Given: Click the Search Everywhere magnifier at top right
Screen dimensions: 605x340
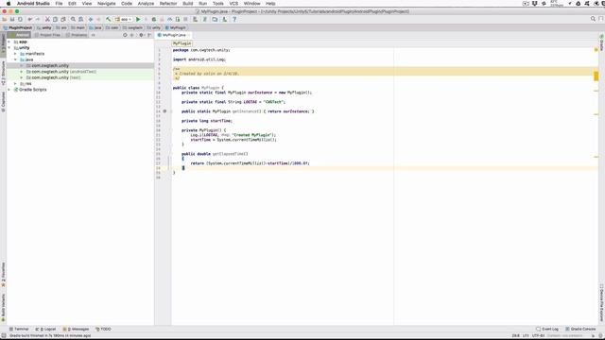Looking at the screenshot, I should click(593, 19).
